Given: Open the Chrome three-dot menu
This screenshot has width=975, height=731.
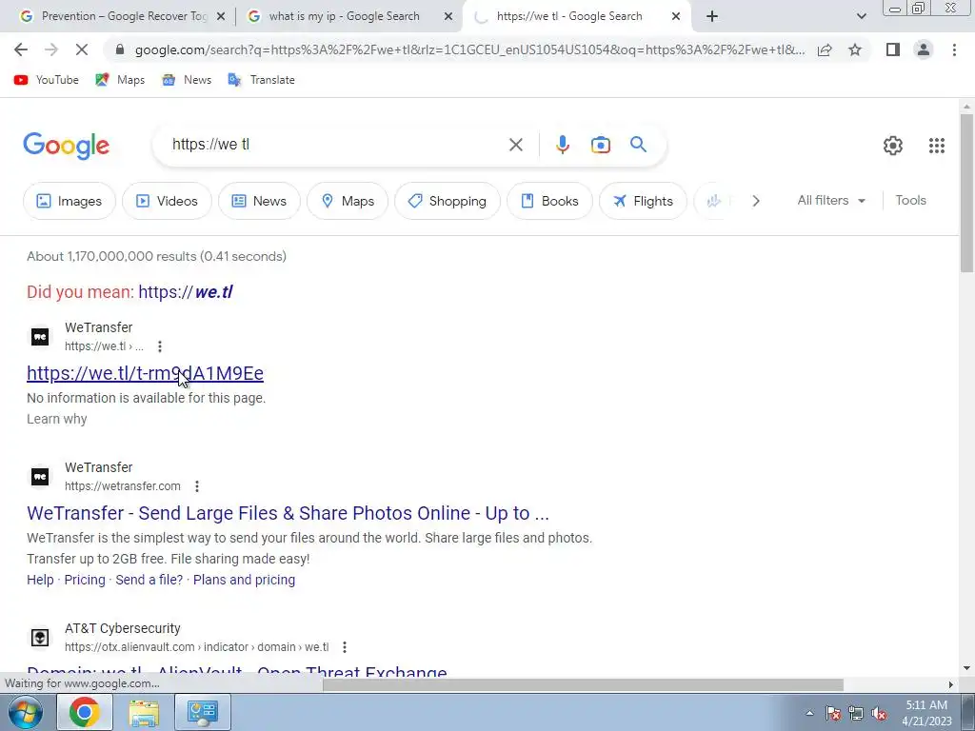Looking at the screenshot, I should coord(954,49).
